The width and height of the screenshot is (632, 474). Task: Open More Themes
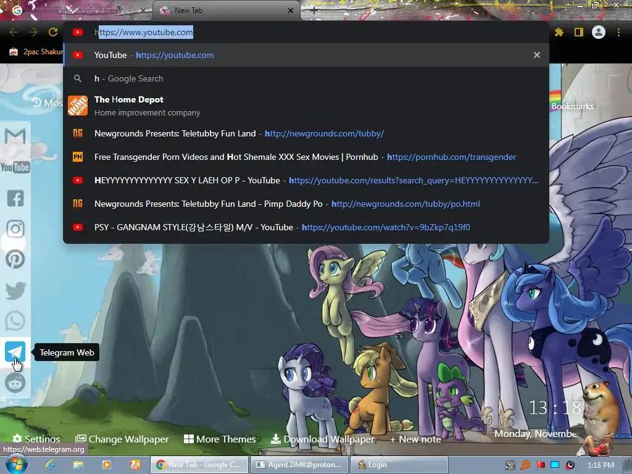220,439
